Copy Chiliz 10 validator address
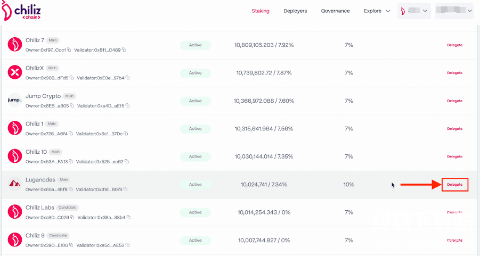 (126, 162)
